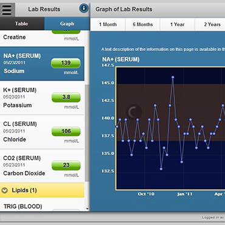Select the Creatine row
The height and width of the screenshot is (225, 225).
pyautogui.click(x=42, y=38)
